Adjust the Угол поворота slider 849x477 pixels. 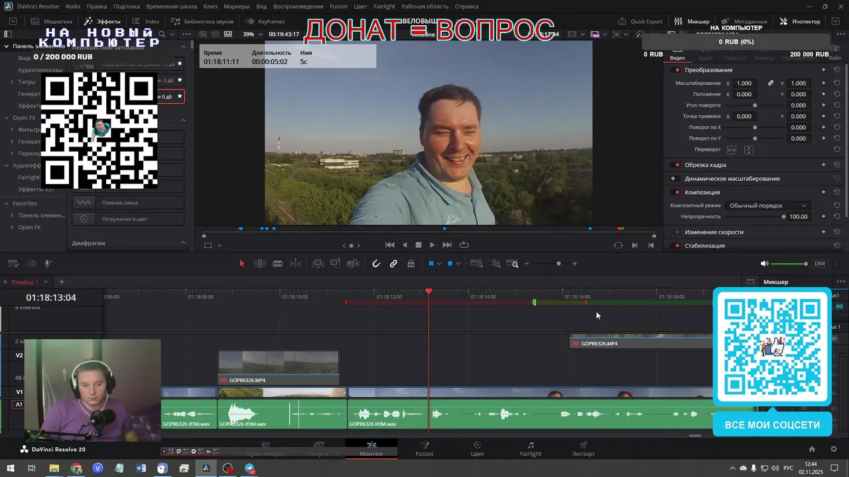[755, 105]
